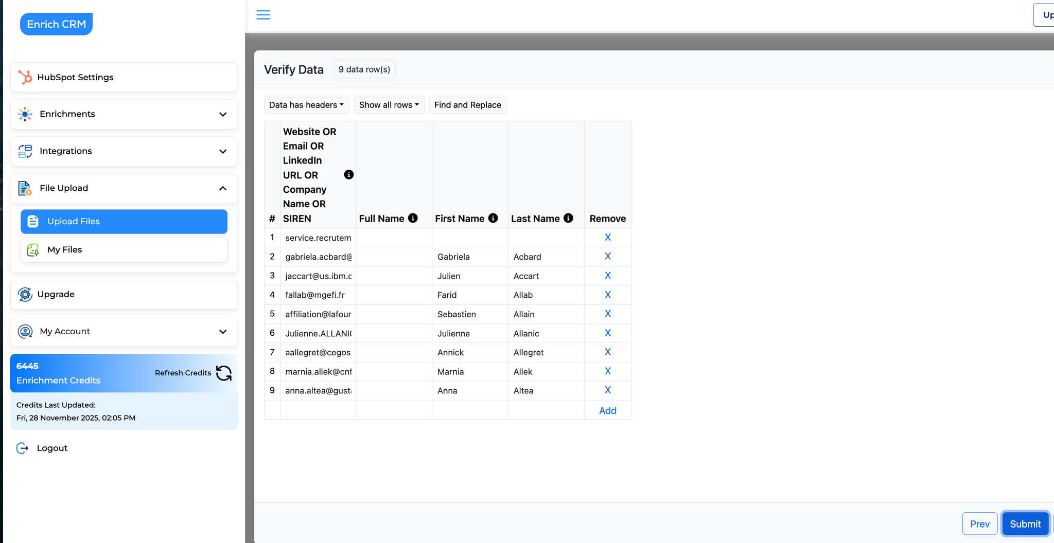Click the File Upload document icon

pyautogui.click(x=24, y=188)
